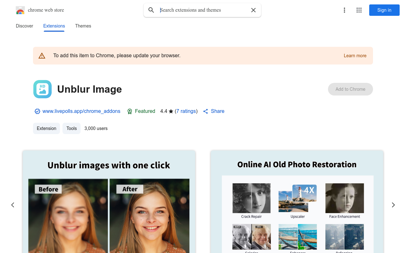Click the Unblur Image title
This screenshot has height=253, width=406.
89,89
